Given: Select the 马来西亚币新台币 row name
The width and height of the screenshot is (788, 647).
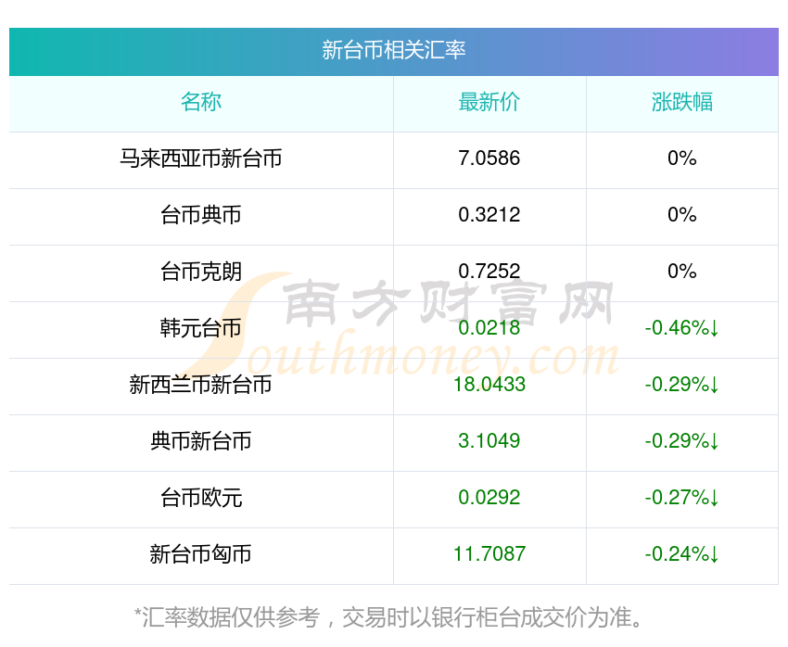Looking at the screenshot, I should 201,159.
